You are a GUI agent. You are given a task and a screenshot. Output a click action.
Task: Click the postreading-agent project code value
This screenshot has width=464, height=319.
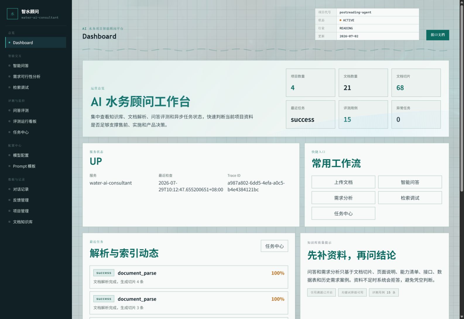(355, 12)
